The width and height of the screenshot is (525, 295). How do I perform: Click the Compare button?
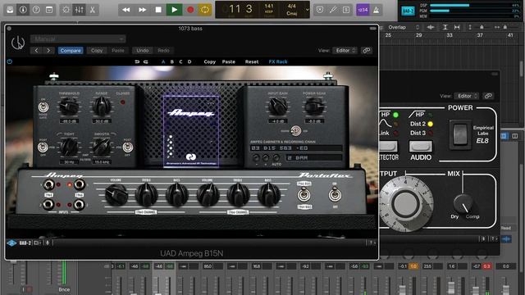pos(71,51)
